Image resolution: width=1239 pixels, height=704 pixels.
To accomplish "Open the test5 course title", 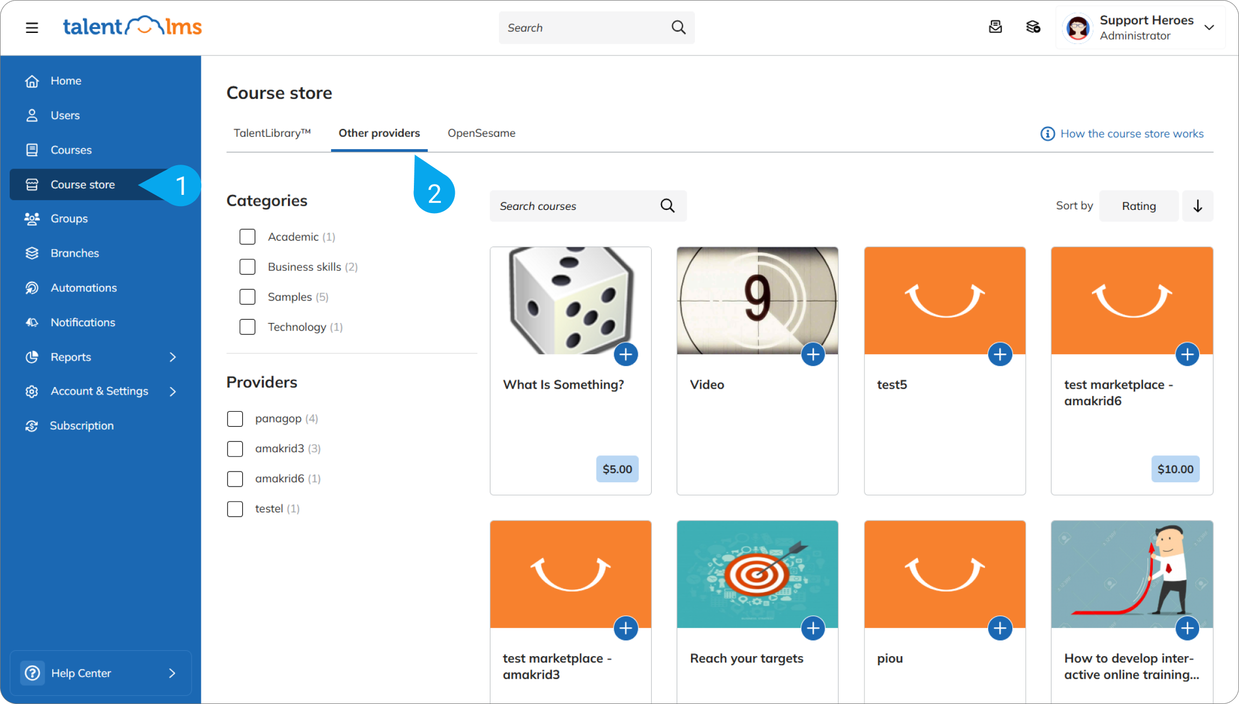I will 892,384.
